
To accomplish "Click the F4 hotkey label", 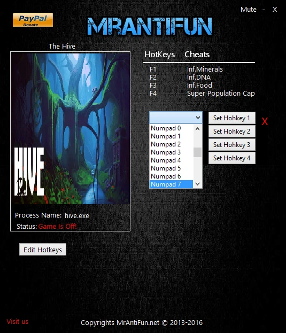I will (153, 94).
